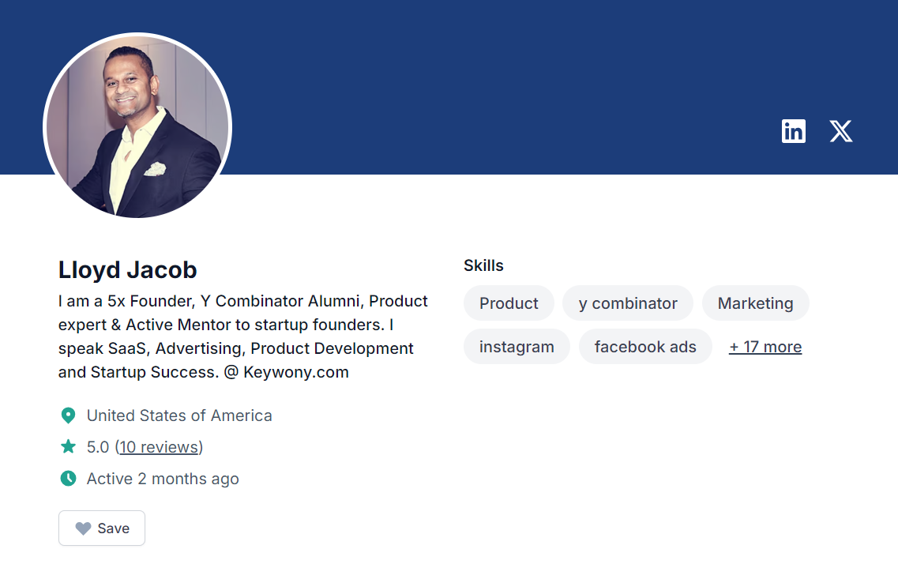Select the facebook ads skill tag

point(645,347)
